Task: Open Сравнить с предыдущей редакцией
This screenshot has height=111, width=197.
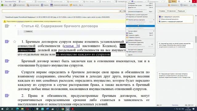Action: [x=171, y=22]
